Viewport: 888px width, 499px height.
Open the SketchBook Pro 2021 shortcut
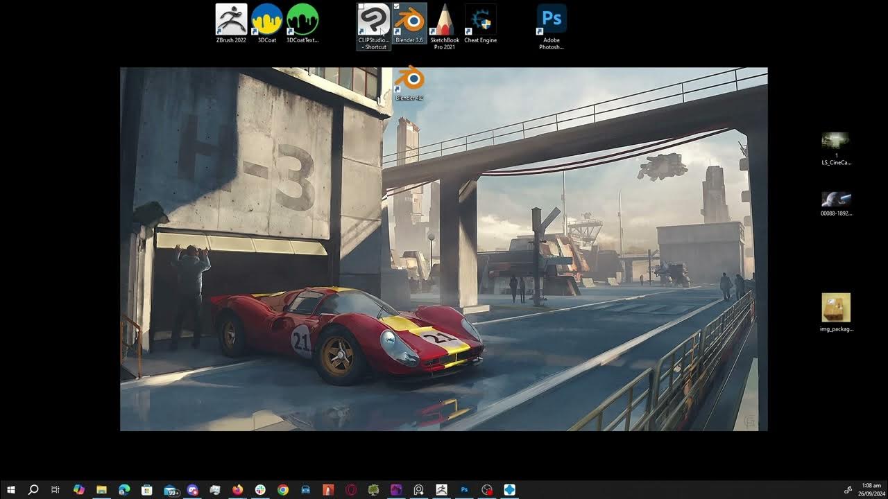[x=445, y=26]
